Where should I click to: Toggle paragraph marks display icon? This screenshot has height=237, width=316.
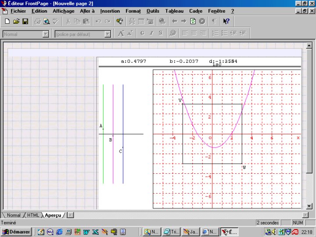click(214, 21)
